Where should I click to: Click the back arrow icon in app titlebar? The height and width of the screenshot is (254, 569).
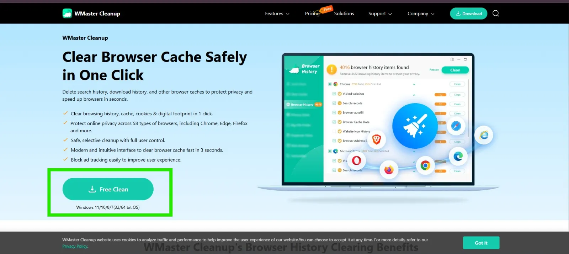[466, 59]
